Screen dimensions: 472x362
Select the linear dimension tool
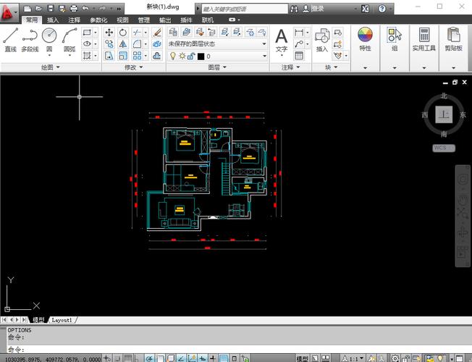point(299,33)
